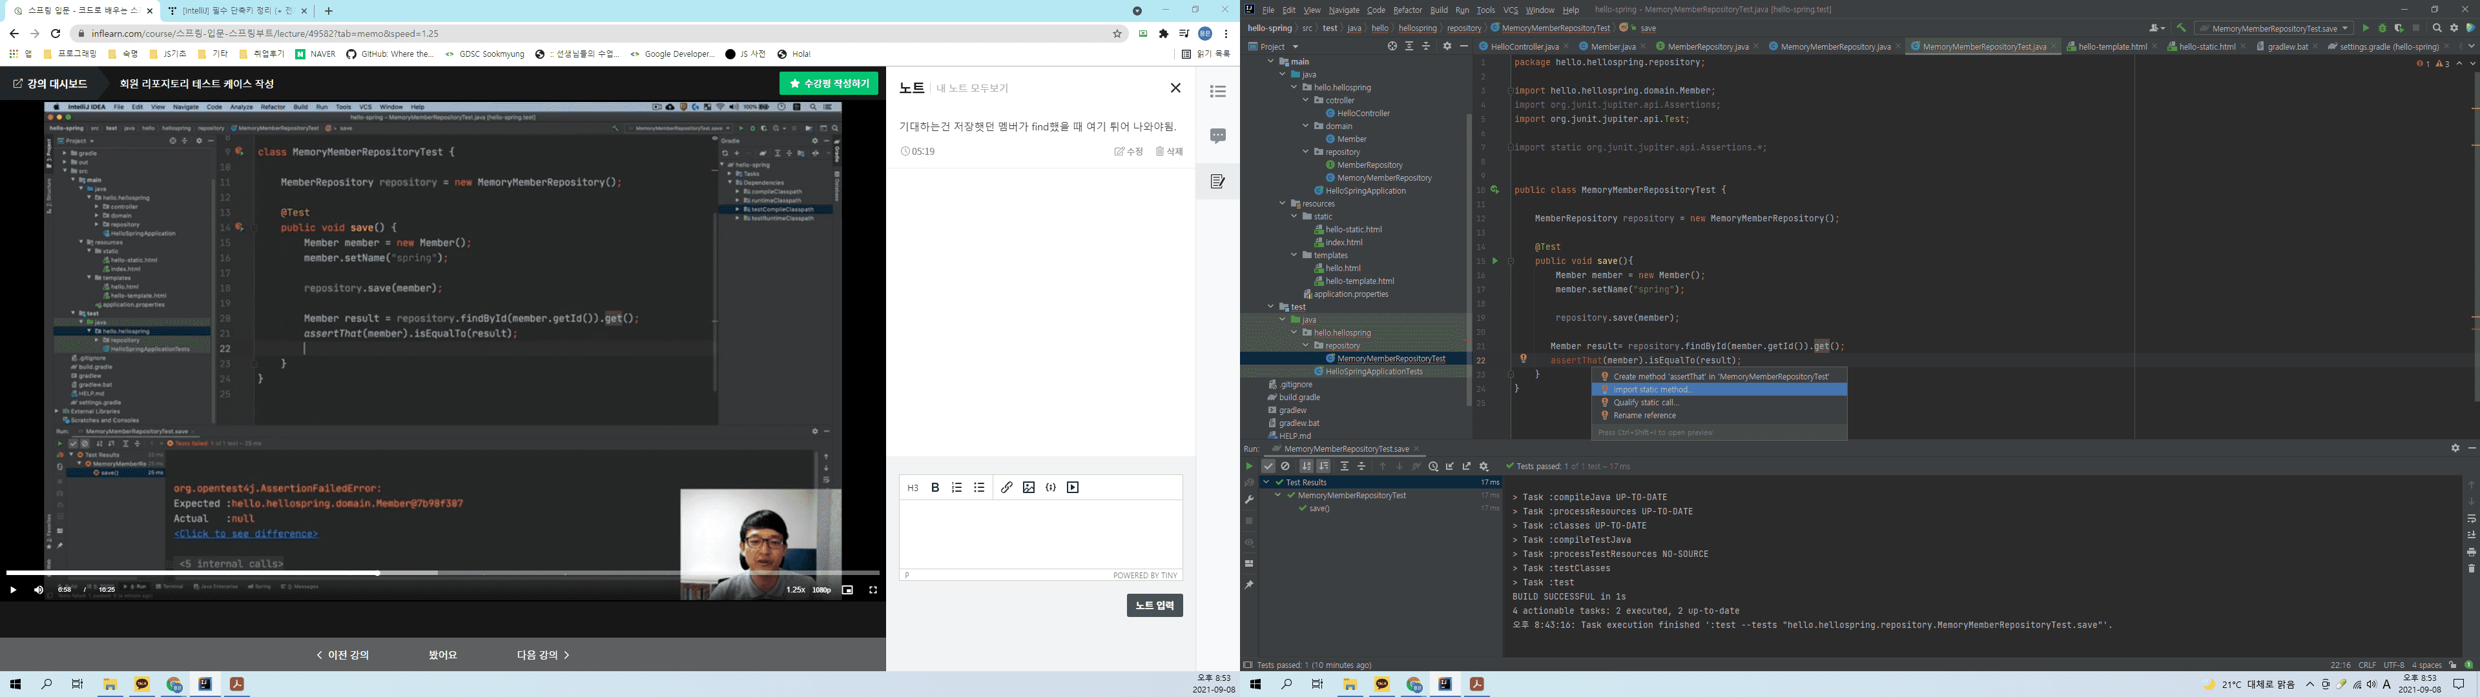Apply H3 heading in note editor
The width and height of the screenshot is (2480, 697).
[x=913, y=487]
